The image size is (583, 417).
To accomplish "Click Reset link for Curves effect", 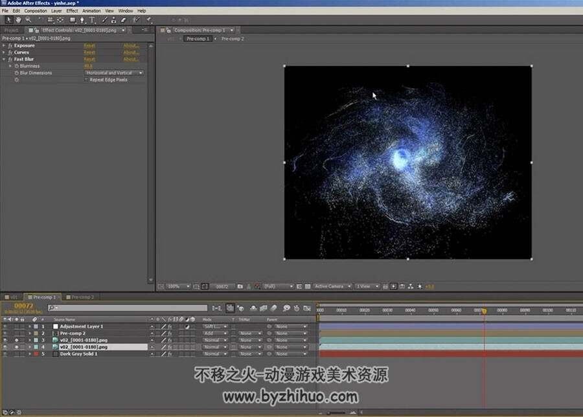I will pos(89,52).
